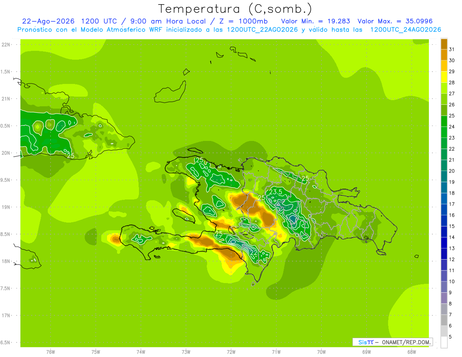Viewport: 462px width, 357px height.
Task: Click the "20N" latitude axis label
Action: click(x=5, y=153)
